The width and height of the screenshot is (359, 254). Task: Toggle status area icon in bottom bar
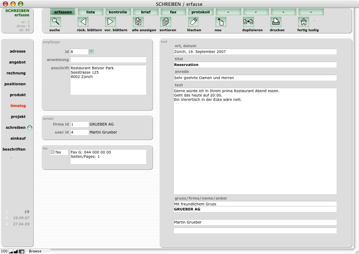point(21,251)
